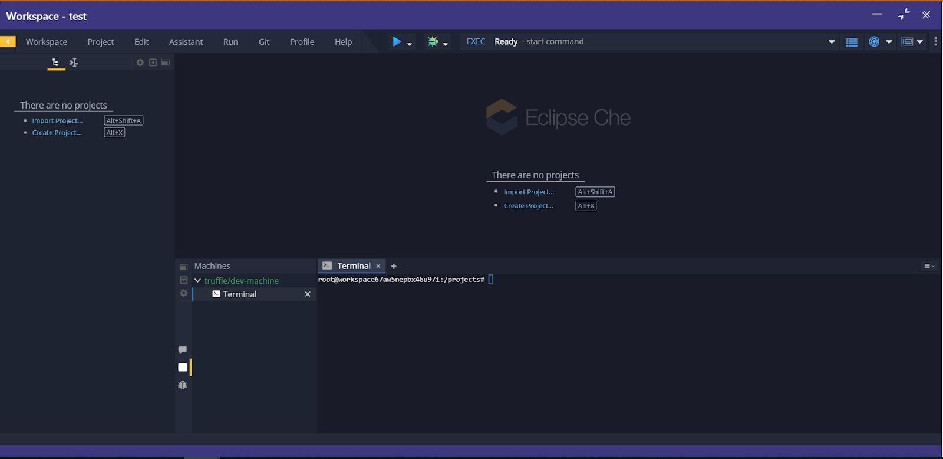Click the explorer panel gear settings icon
943x459 pixels.
(x=140, y=63)
